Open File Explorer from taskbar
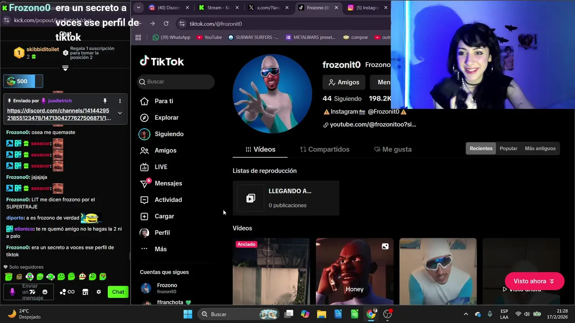Screen dimensions: 575x323 (x=321, y=314)
